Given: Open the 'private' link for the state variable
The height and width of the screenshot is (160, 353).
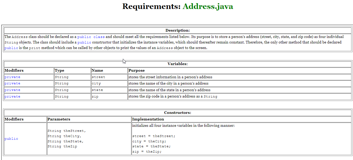Looking at the screenshot, I should point(12,90).
